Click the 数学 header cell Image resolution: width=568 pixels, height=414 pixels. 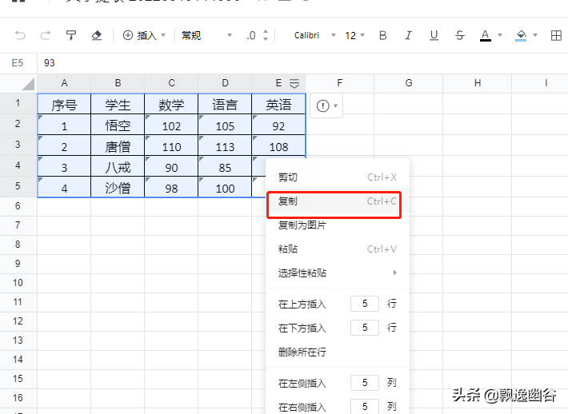click(171, 105)
